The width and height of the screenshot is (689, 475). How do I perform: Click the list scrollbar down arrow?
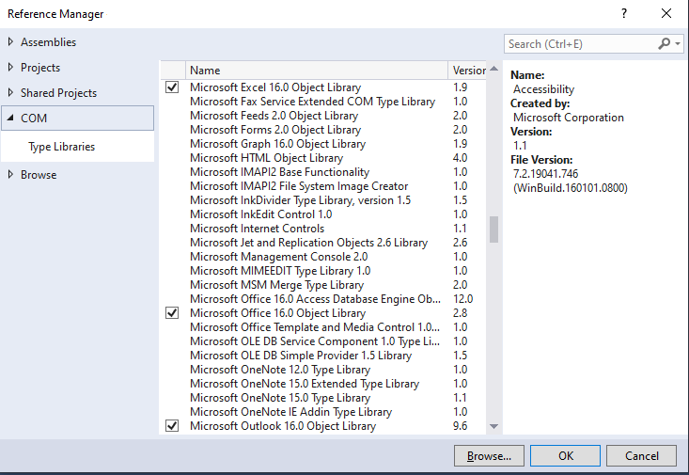(x=493, y=426)
